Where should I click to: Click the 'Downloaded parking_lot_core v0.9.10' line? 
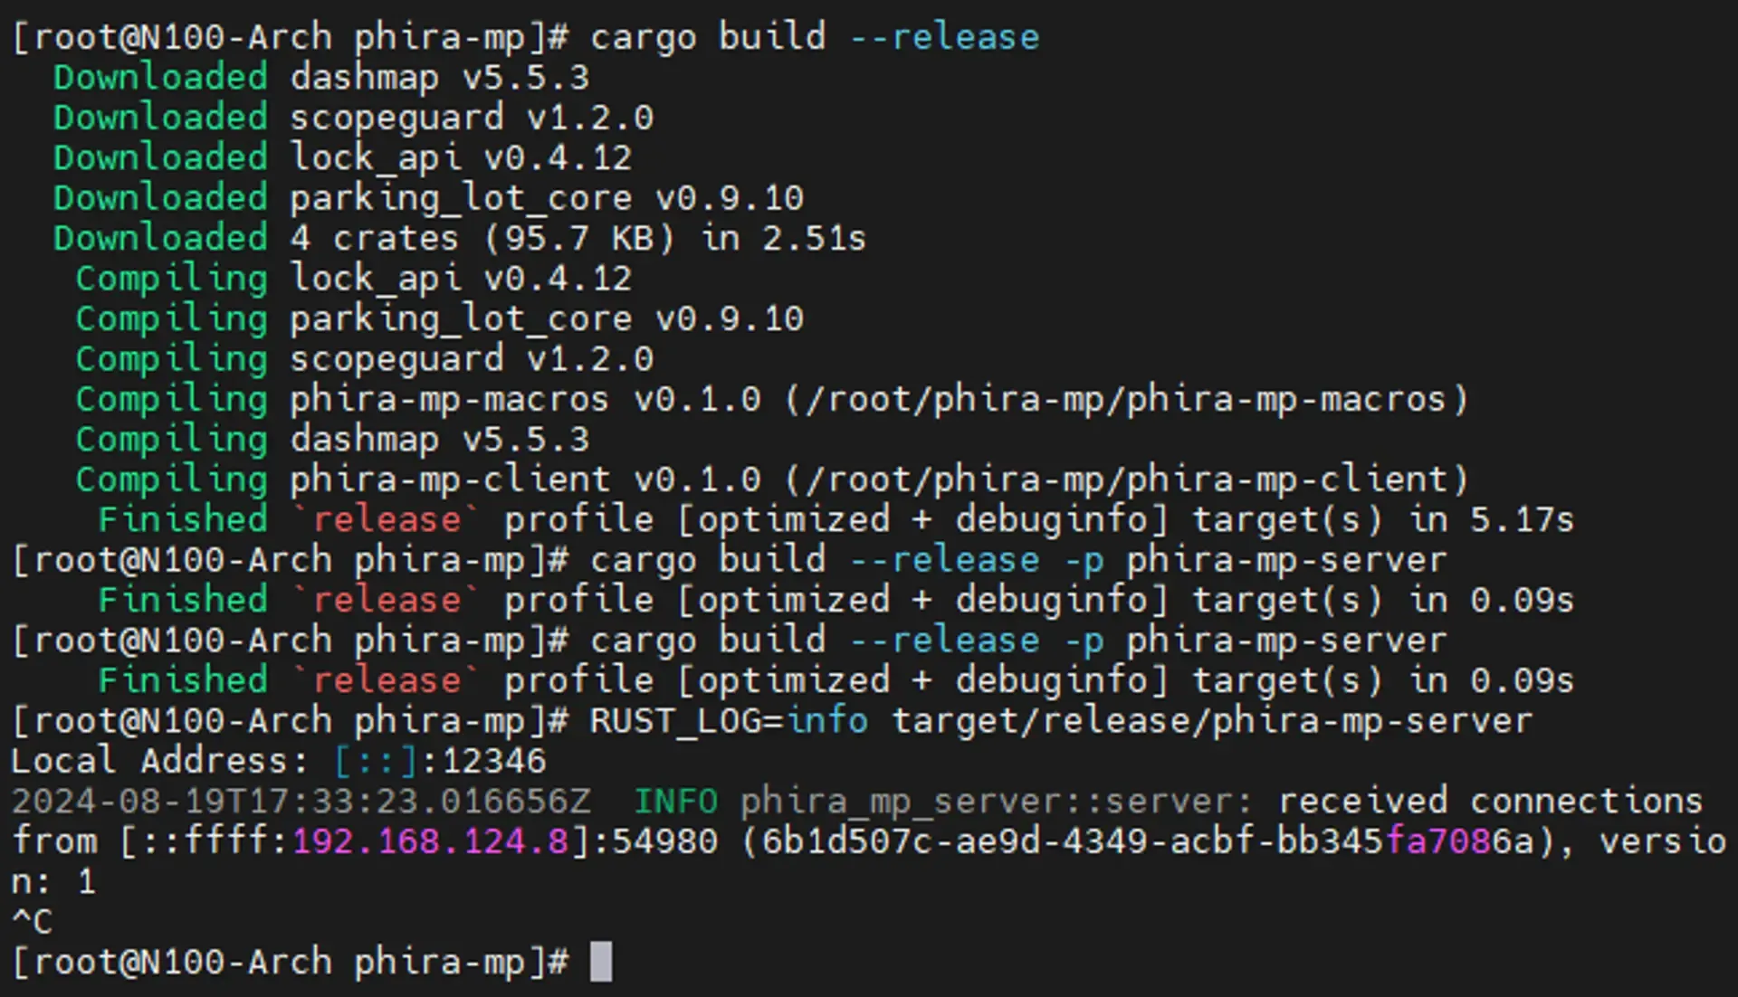pos(428,198)
